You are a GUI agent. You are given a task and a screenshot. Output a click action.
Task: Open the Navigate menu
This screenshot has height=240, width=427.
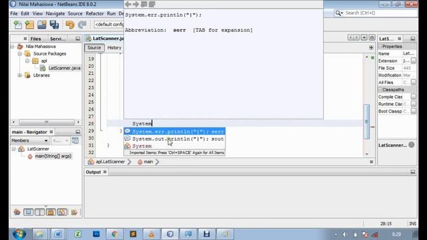[x=55, y=13]
